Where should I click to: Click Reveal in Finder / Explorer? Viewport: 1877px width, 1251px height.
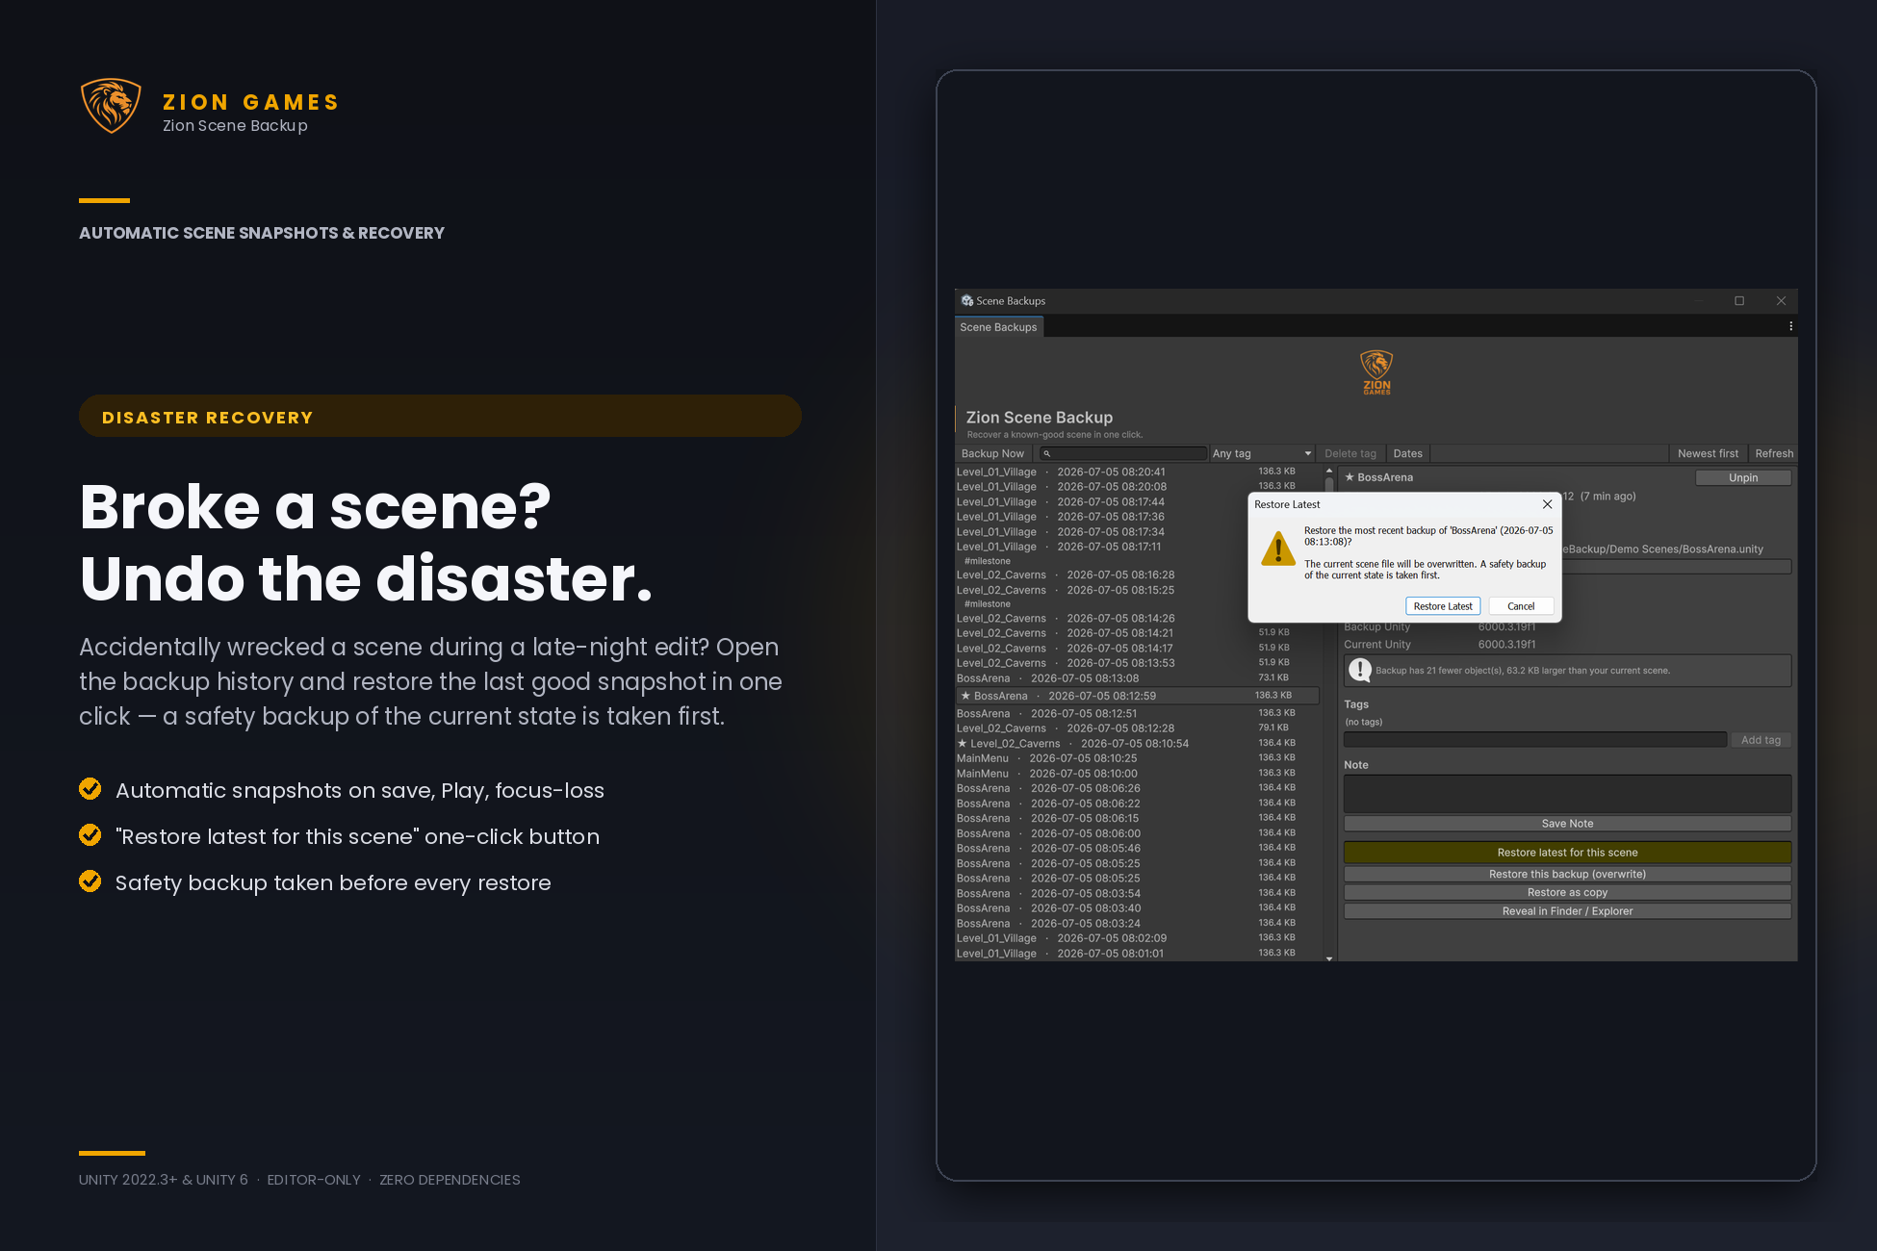[1567, 911]
